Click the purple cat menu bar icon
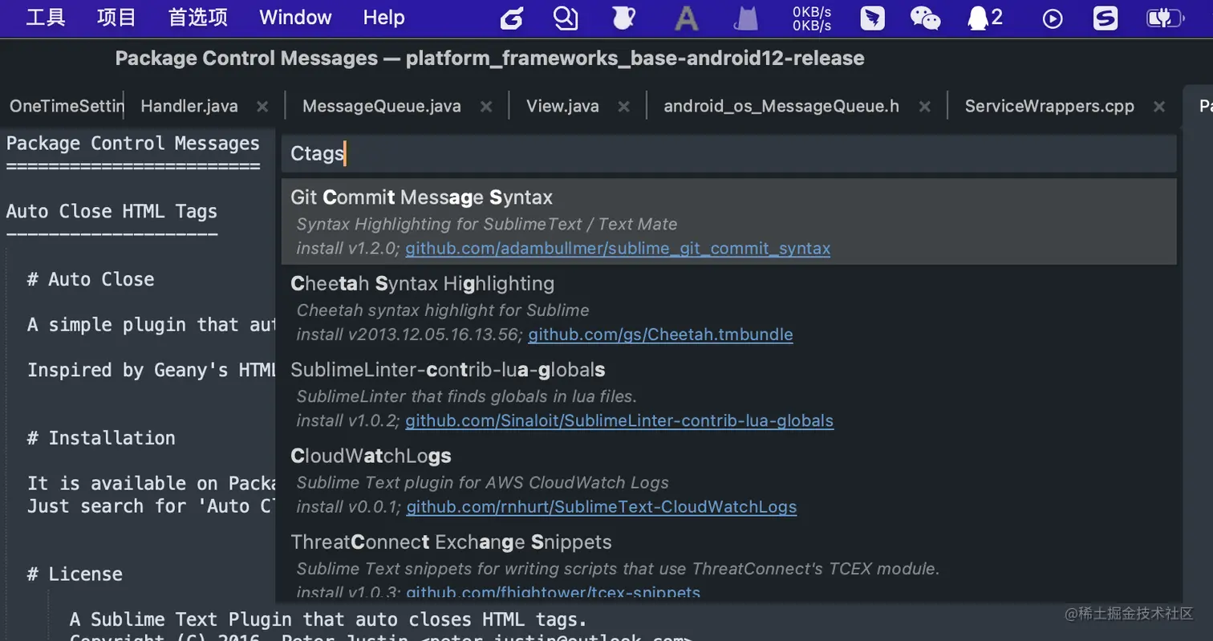 tap(746, 18)
